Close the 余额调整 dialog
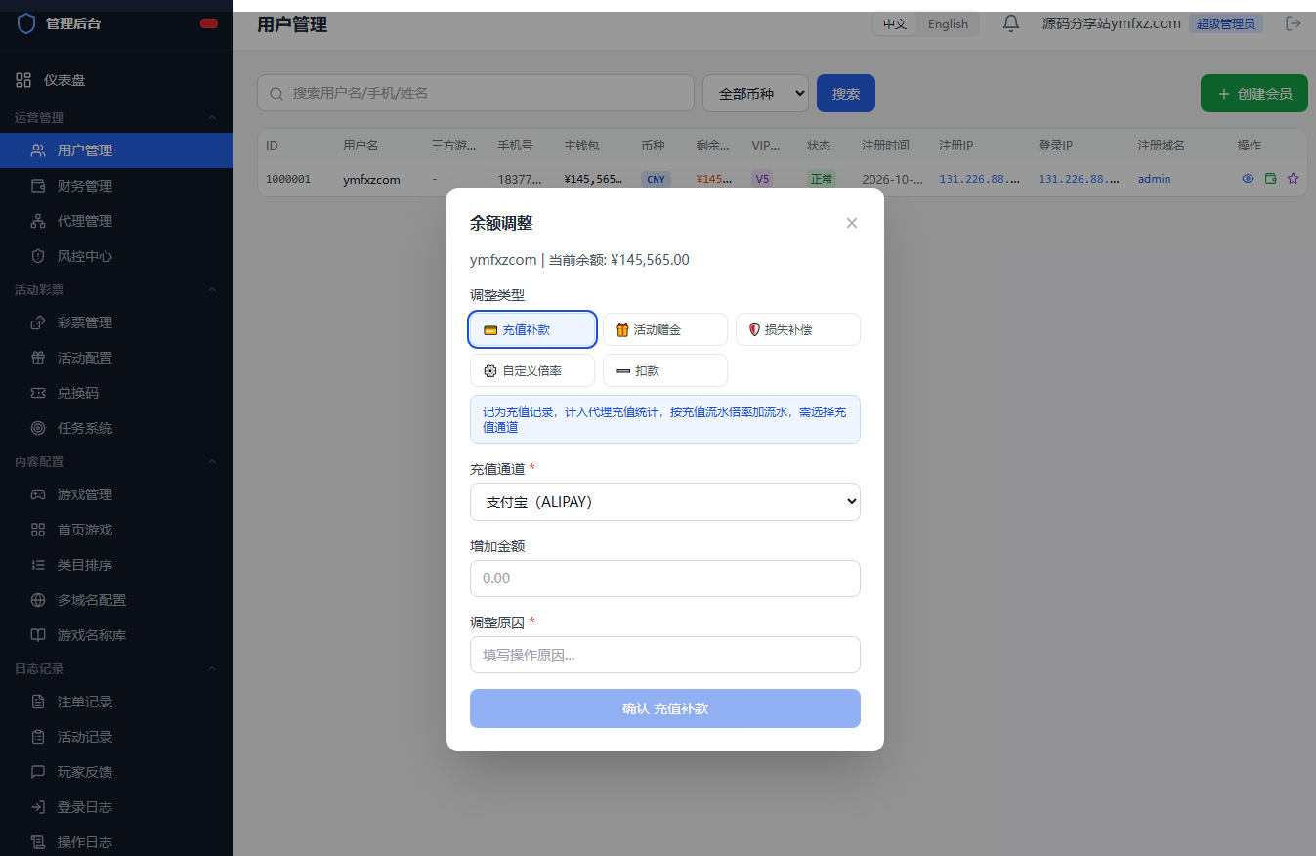 pos(852,223)
